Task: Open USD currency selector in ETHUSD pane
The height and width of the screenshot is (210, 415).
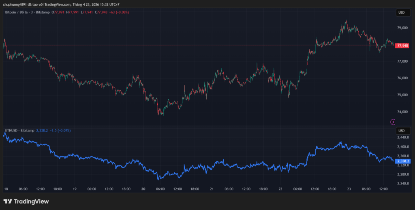Action: (x=401, y=131)
